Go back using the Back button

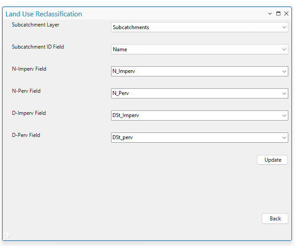click(275, 219)
